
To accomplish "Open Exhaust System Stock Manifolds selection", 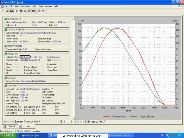I will click(33, 81).
